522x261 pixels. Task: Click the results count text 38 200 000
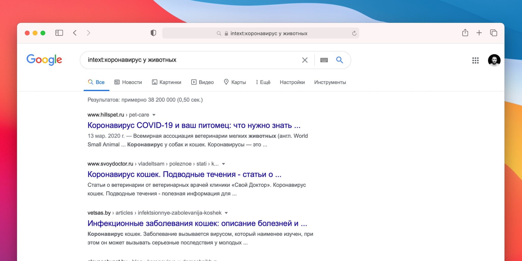point(145,100)
